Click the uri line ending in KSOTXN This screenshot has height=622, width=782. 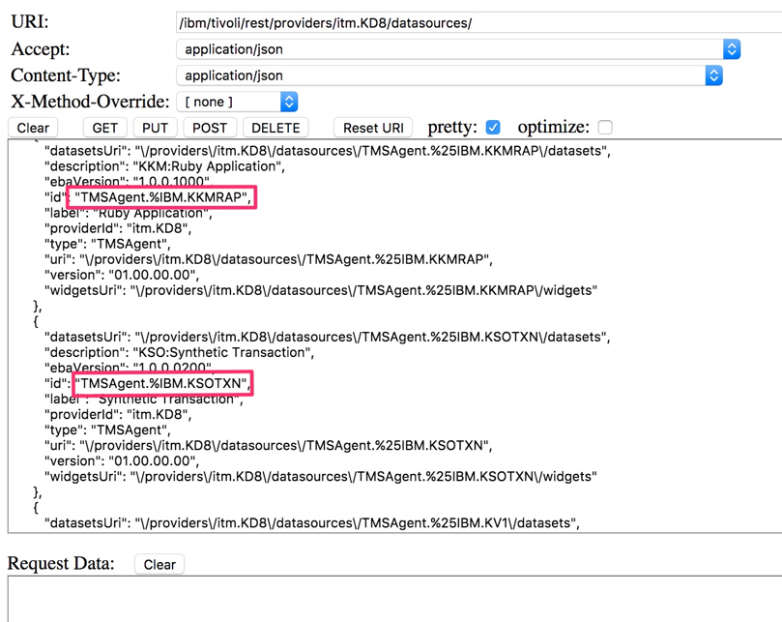click(x=269, y=445)
